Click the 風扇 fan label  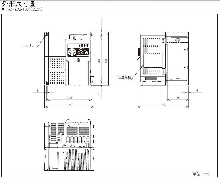pos(177,41)
